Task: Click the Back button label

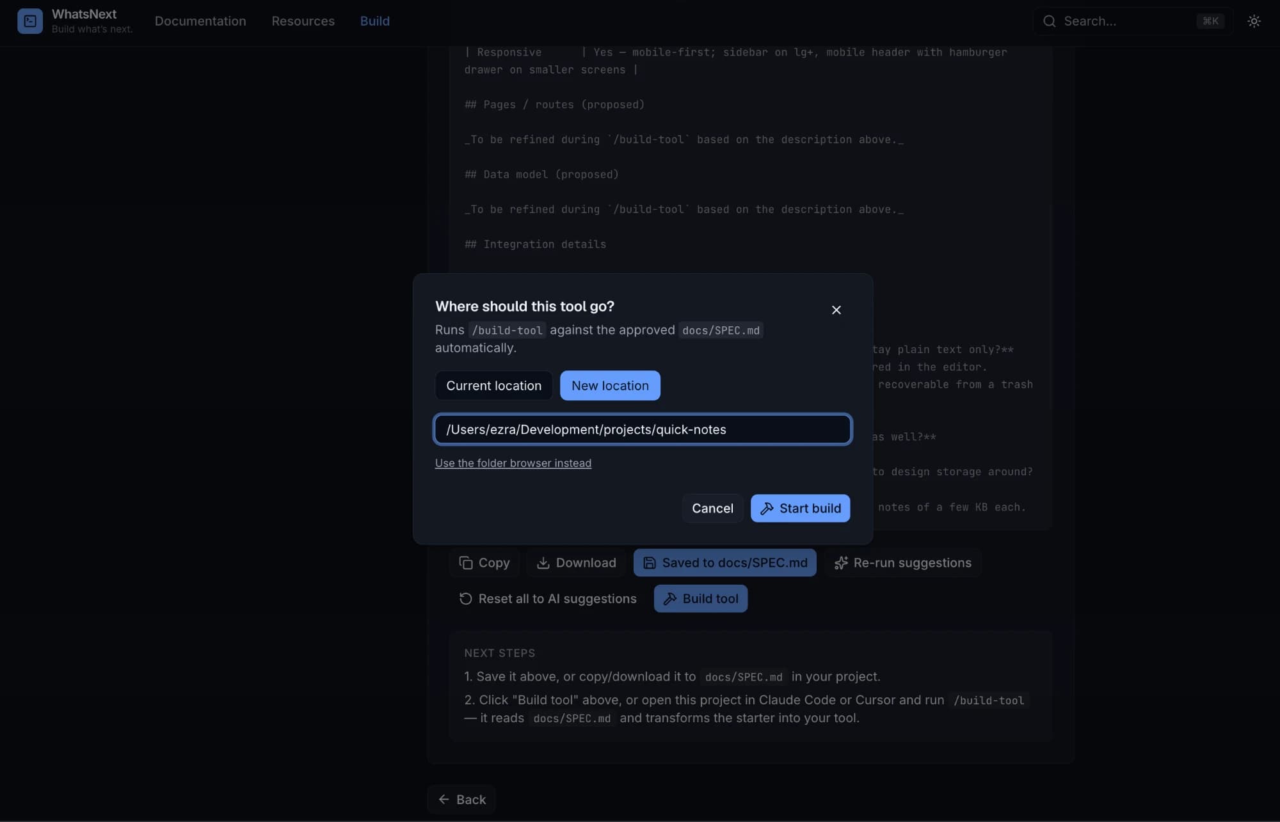Action: tap(471, 800)
